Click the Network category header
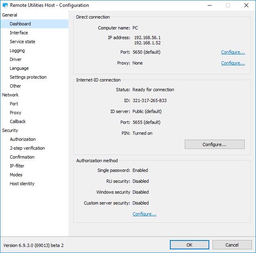Viewport: 256px width, 253px height. point(10,95)
